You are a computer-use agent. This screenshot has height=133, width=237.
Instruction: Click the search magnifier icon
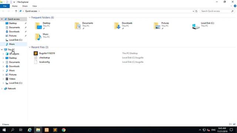[232, 11]
